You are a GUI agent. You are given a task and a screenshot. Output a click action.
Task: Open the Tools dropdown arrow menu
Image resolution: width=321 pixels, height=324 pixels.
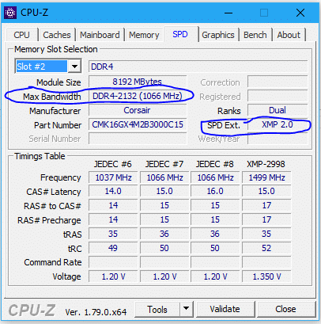186,309
